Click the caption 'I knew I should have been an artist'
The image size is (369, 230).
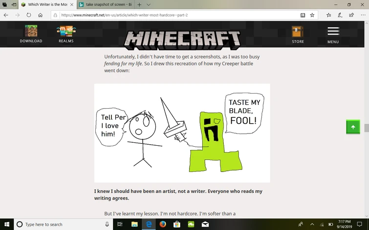[135, 191]
